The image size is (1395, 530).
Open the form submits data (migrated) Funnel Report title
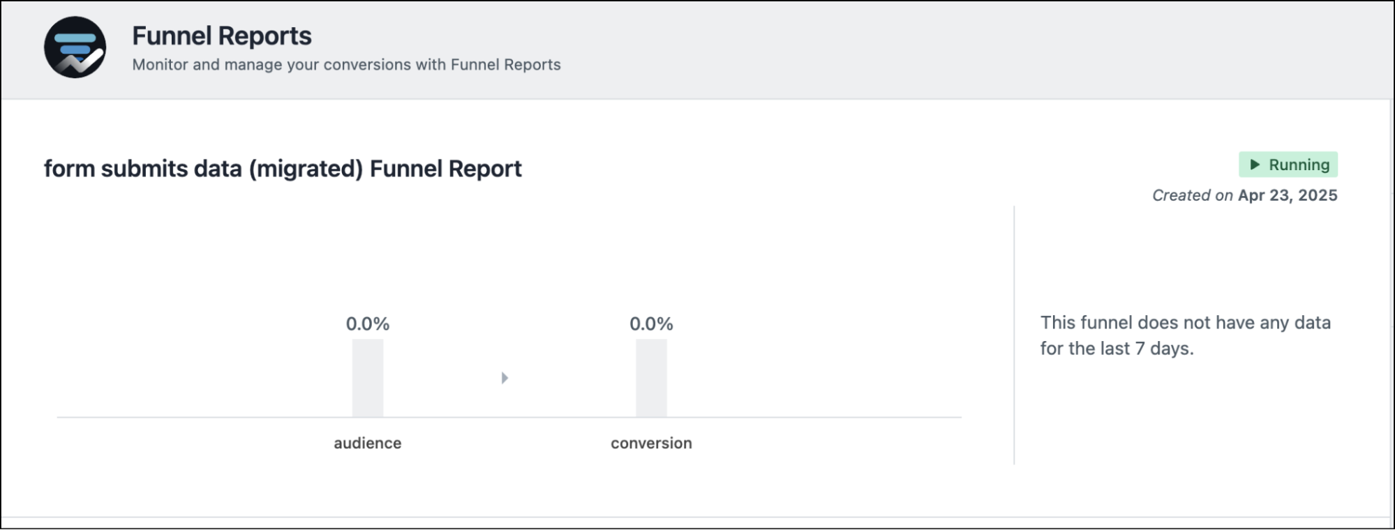tap(283, 169)
